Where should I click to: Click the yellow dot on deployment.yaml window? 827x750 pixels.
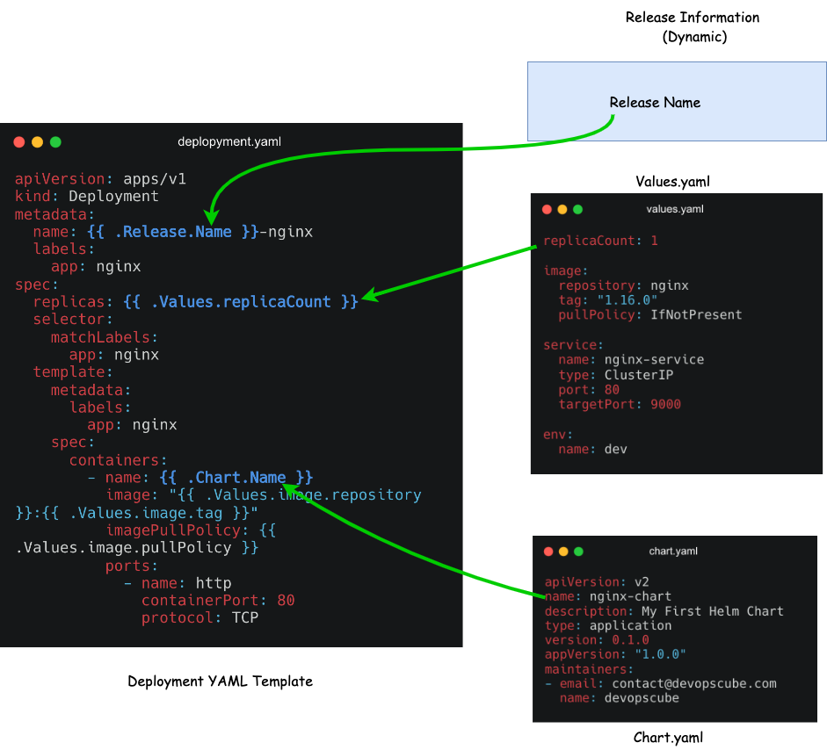36,141
